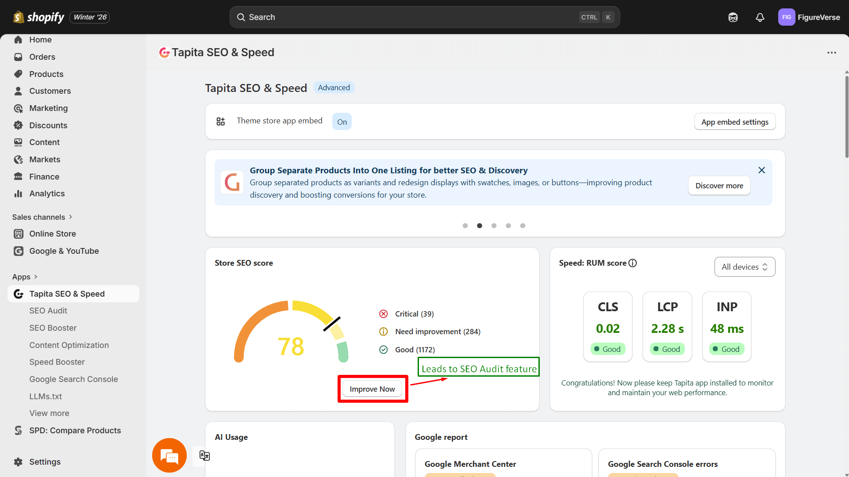The width and height of the screenshot is (849, 477).
Task: Click the SEO score gauge showing 78
Action: click(x=291, y=332)
